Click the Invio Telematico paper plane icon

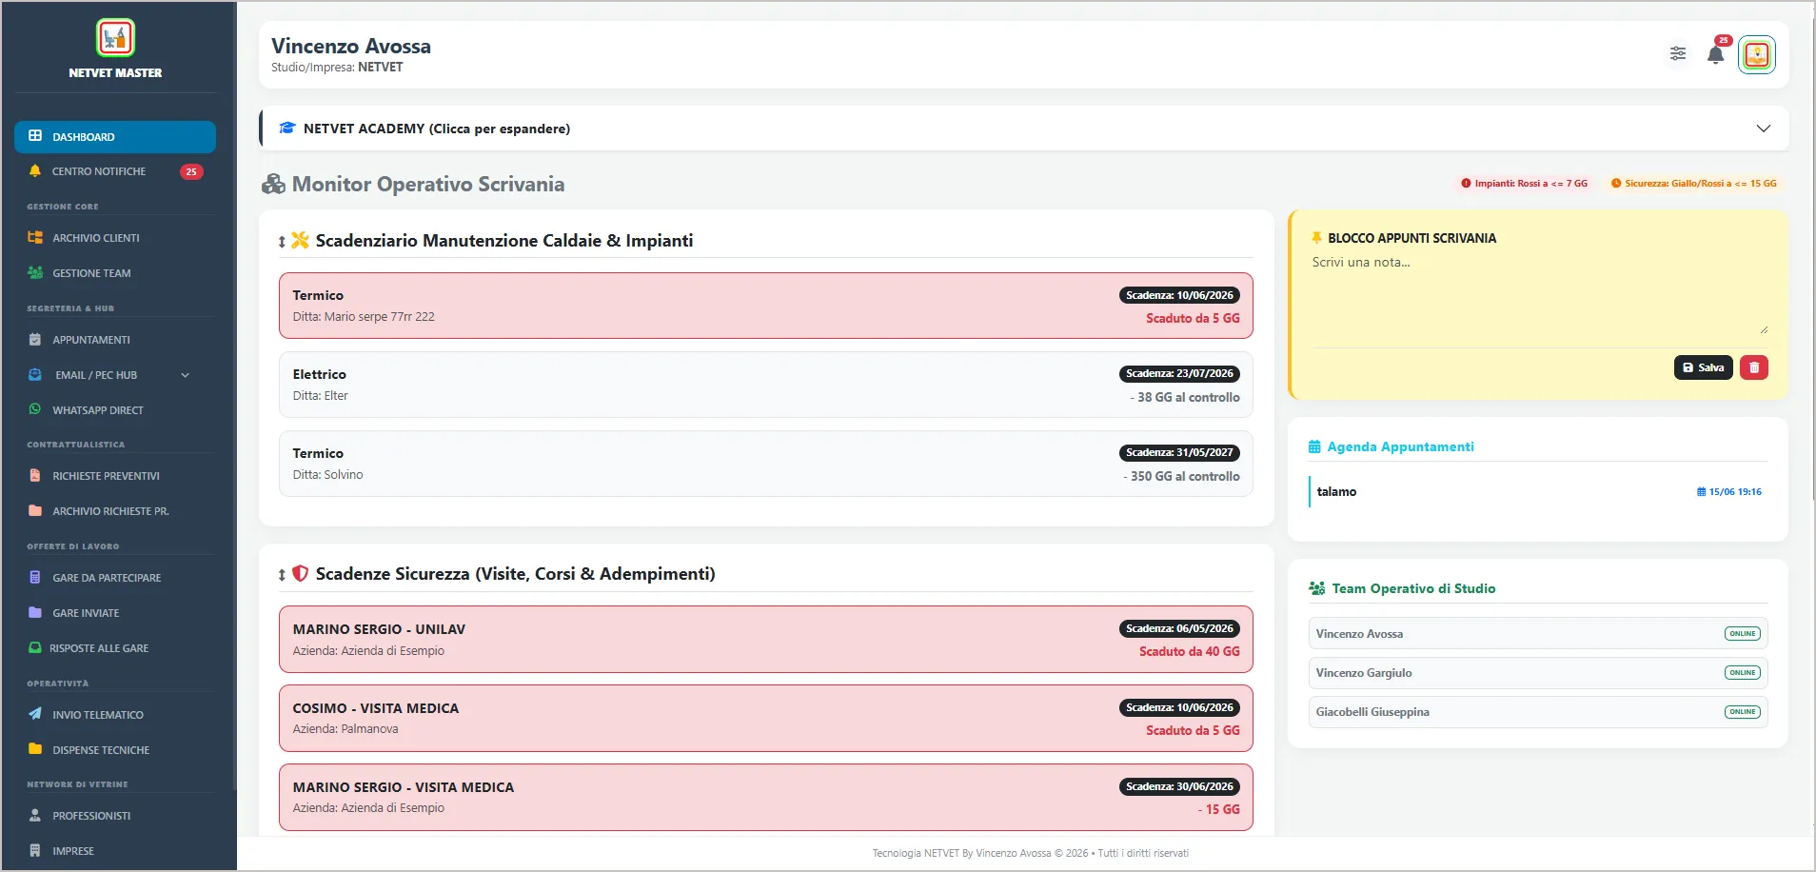35,714
